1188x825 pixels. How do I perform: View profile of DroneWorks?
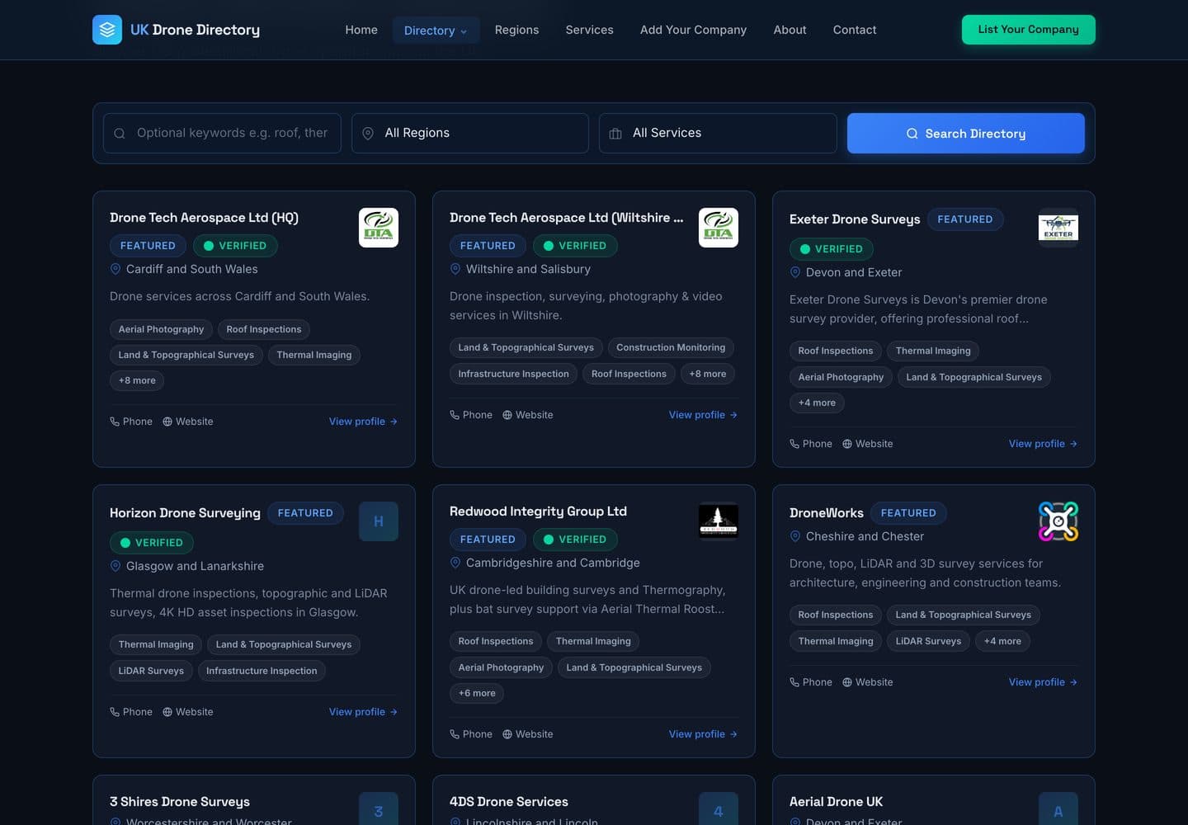1043,682
